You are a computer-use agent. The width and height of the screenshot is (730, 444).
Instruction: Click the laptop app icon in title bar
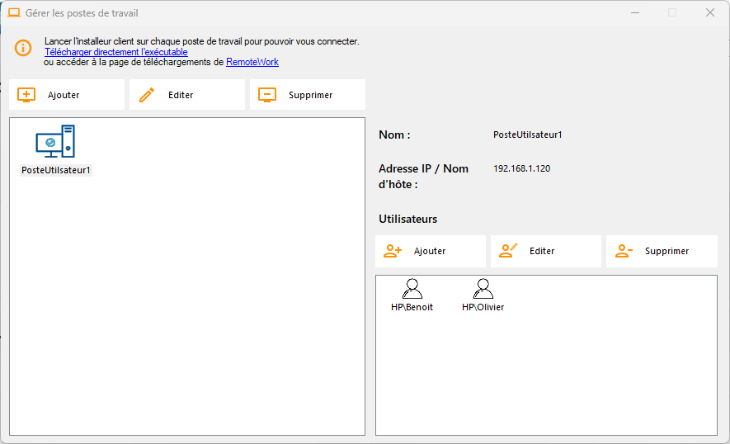(x=14, y=12)
